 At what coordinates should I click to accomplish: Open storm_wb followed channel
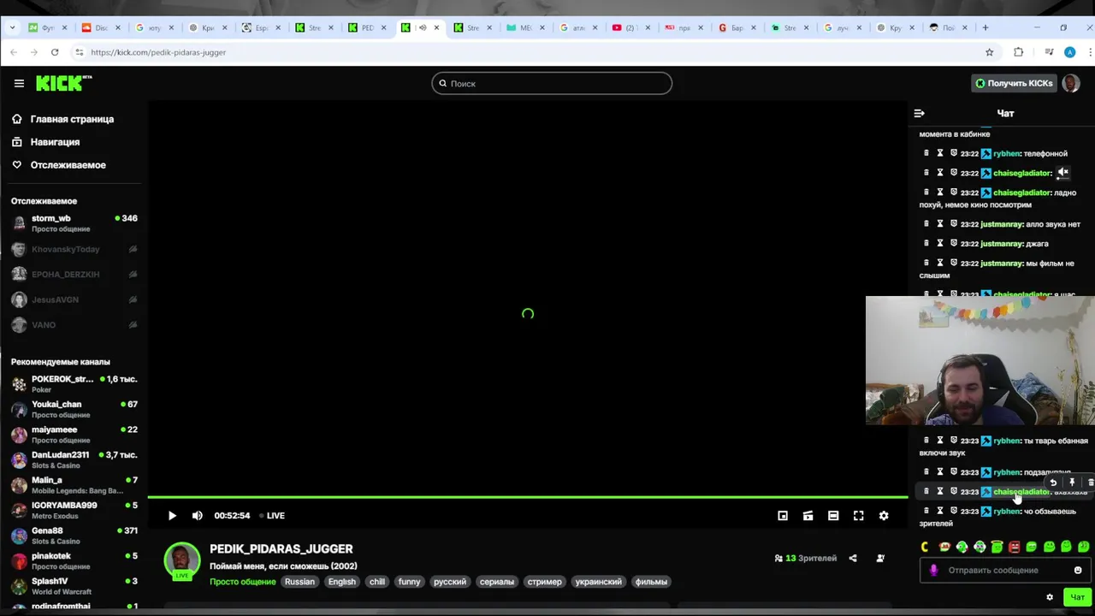click(74, 223)
